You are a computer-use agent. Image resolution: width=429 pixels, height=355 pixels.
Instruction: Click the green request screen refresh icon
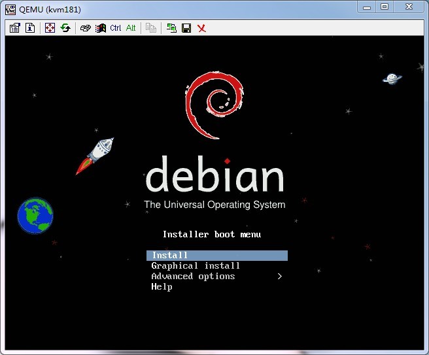(x=65, y=27)
